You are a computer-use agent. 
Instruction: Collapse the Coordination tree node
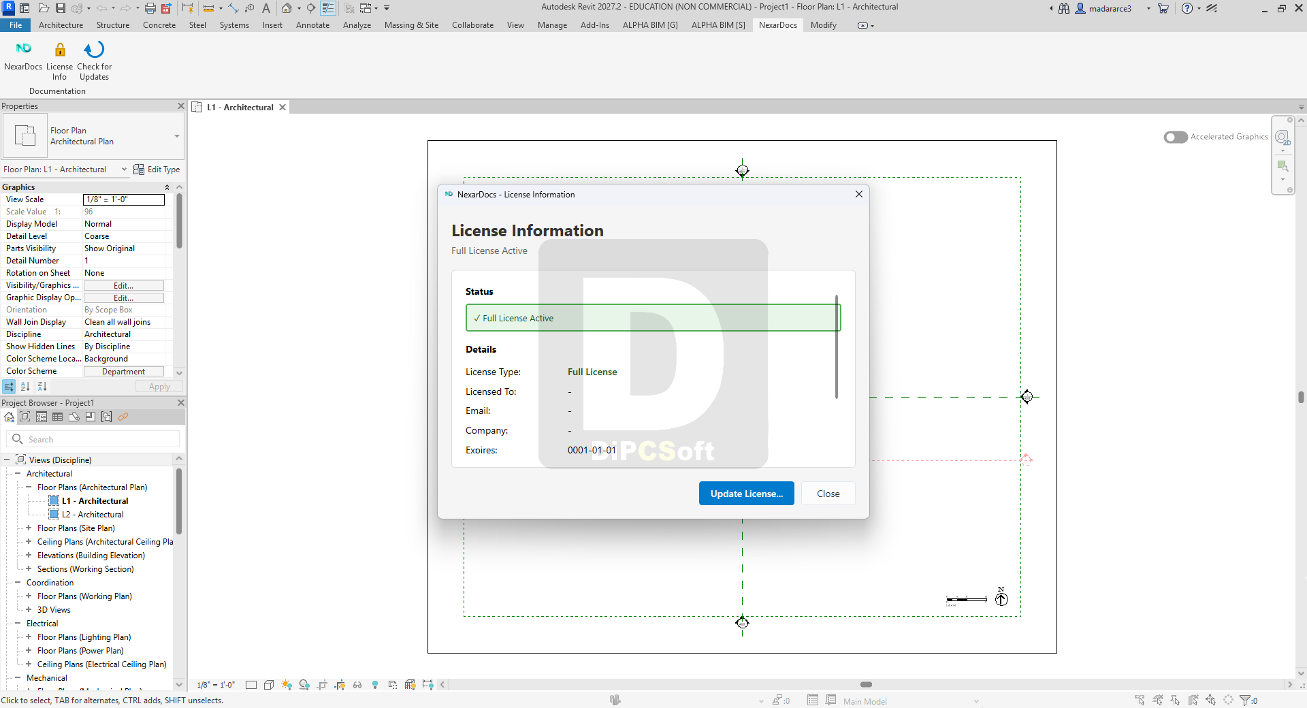18,583
